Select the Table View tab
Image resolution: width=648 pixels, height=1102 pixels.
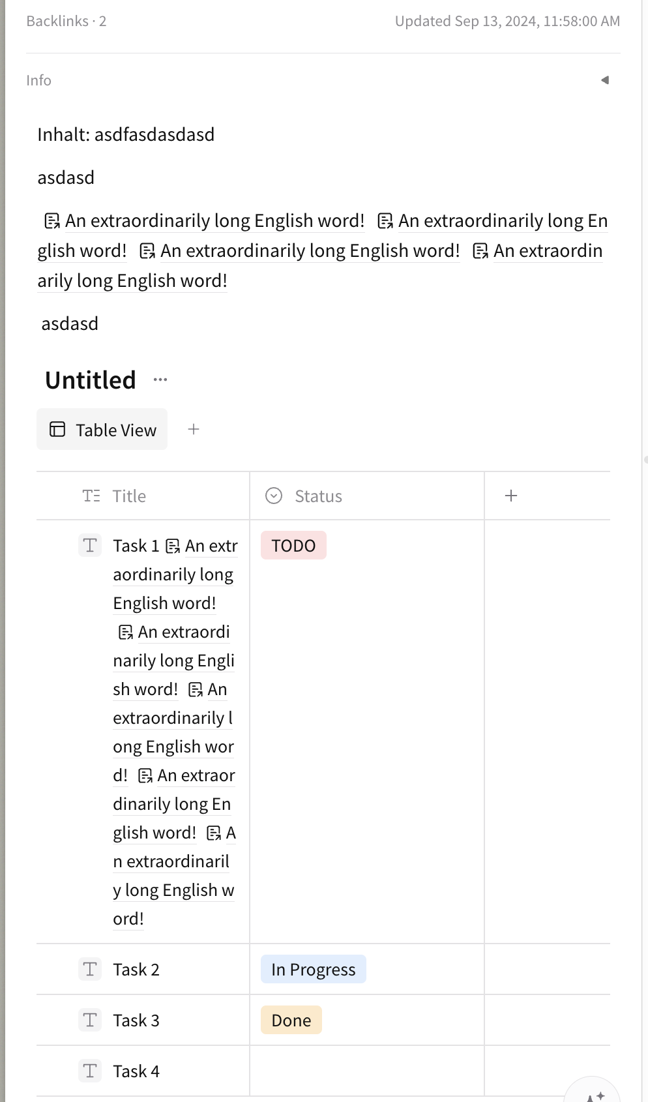click(x=102, y=430)
